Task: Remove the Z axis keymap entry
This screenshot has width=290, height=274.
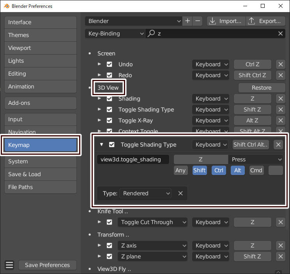Action: [280, 246]
